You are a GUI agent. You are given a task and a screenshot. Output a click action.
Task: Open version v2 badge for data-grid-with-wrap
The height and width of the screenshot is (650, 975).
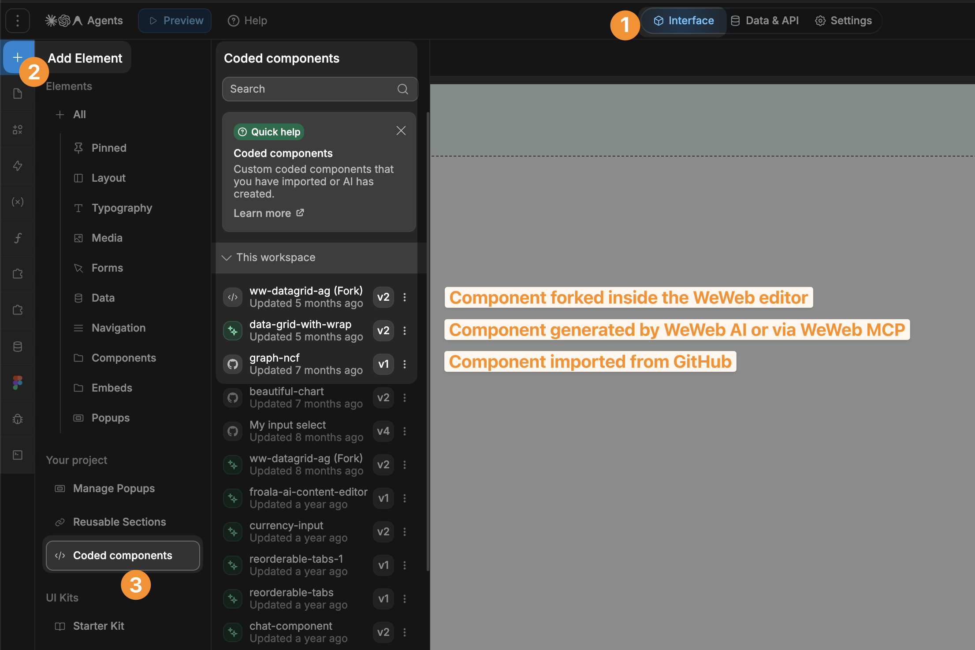tap(383, 331)
